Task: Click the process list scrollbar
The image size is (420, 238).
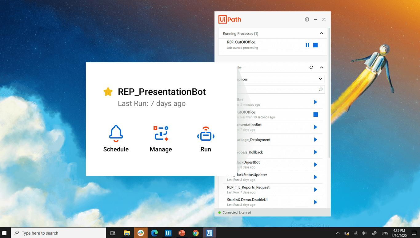Action: pyautogui.click(x=329, y=92)
